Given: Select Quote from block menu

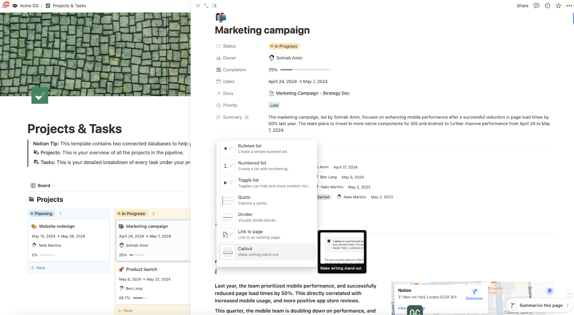Looking at the screenshot, I should click(x=267, y=200).
